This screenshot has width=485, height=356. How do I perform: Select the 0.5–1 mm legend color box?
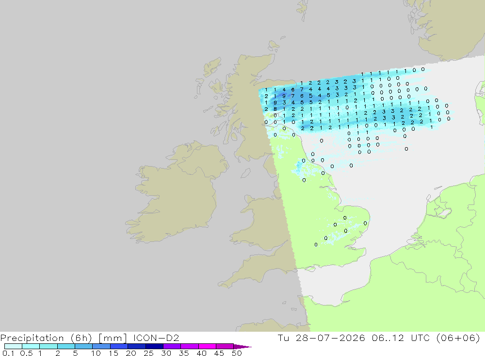coord(31,346)
